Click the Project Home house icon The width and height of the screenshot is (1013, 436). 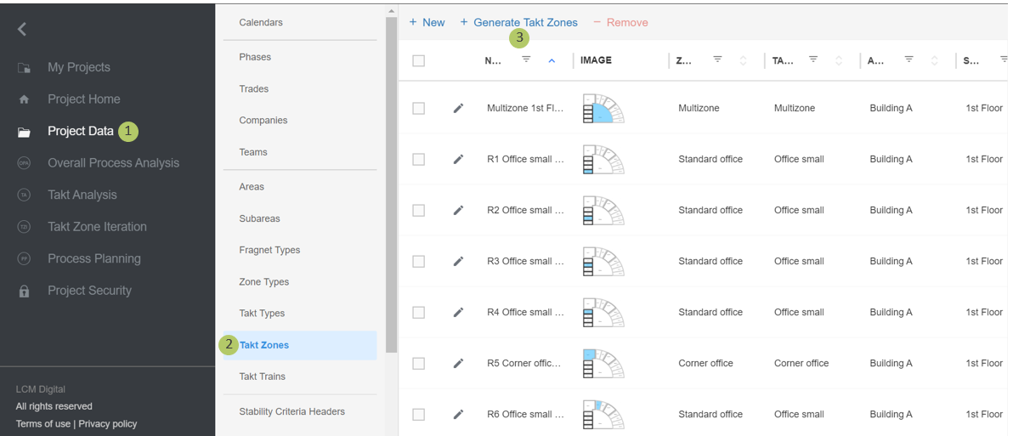(24, 99)
